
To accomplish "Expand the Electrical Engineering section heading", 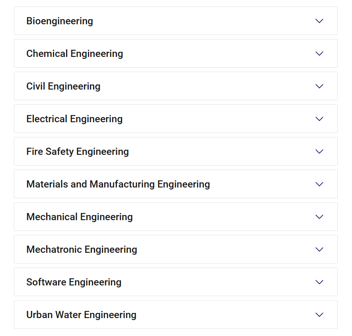I will click(x=176, y=119).
